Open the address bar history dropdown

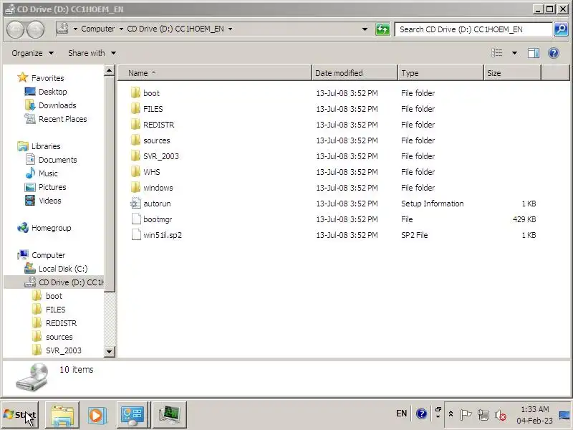tap(365, 29)
